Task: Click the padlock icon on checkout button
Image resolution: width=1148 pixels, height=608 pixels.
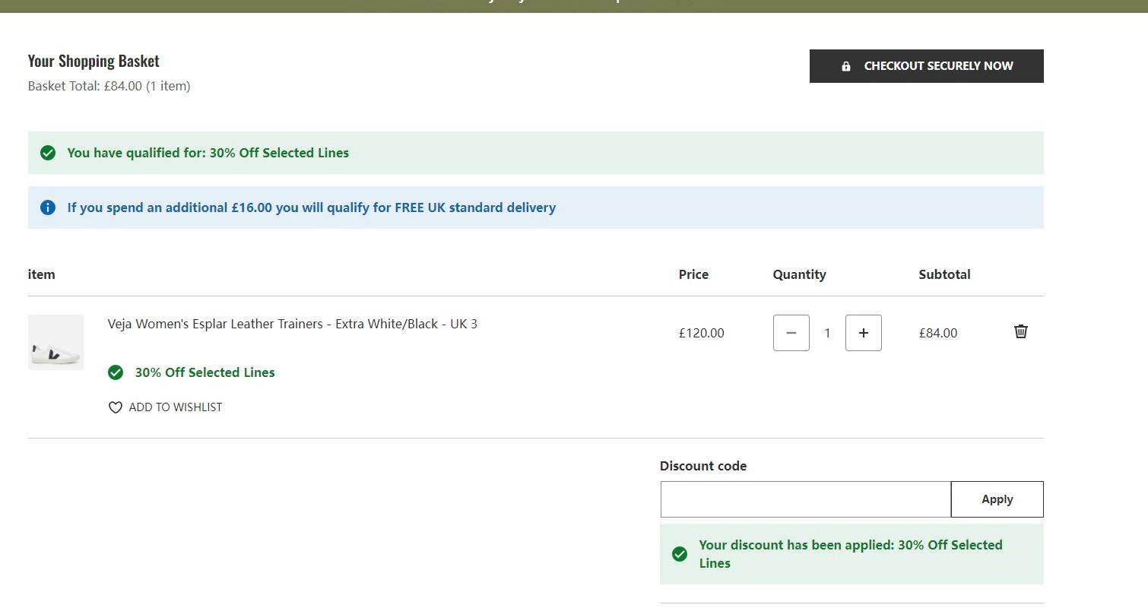Action: [845, 66]
